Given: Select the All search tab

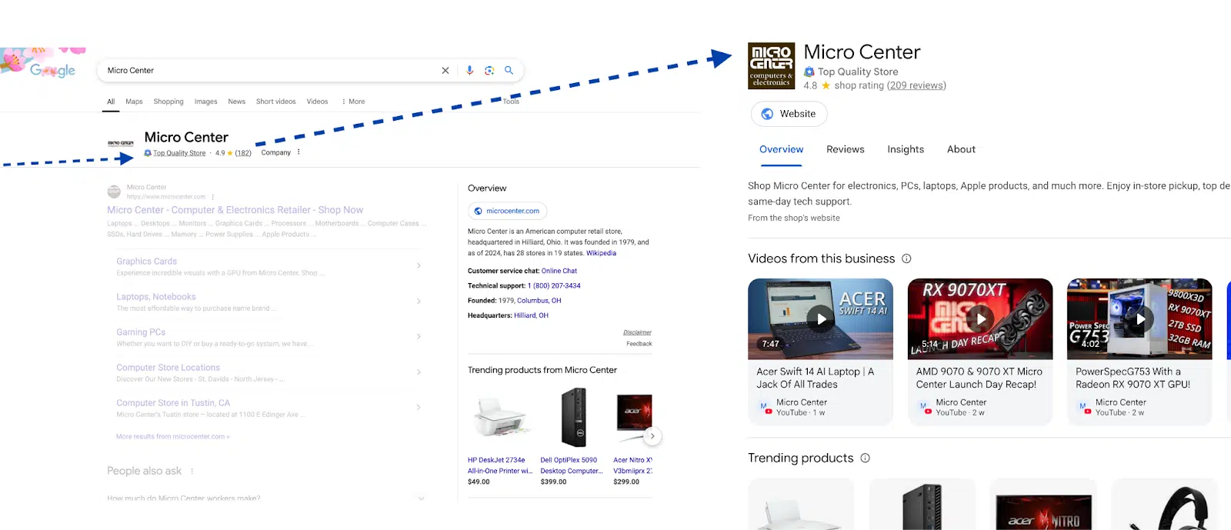Looking at the screenshot, I should [x=111, y=102].
